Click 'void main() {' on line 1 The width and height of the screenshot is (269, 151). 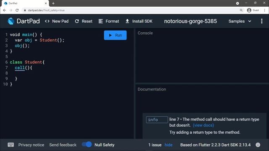(x=26, y=34)
